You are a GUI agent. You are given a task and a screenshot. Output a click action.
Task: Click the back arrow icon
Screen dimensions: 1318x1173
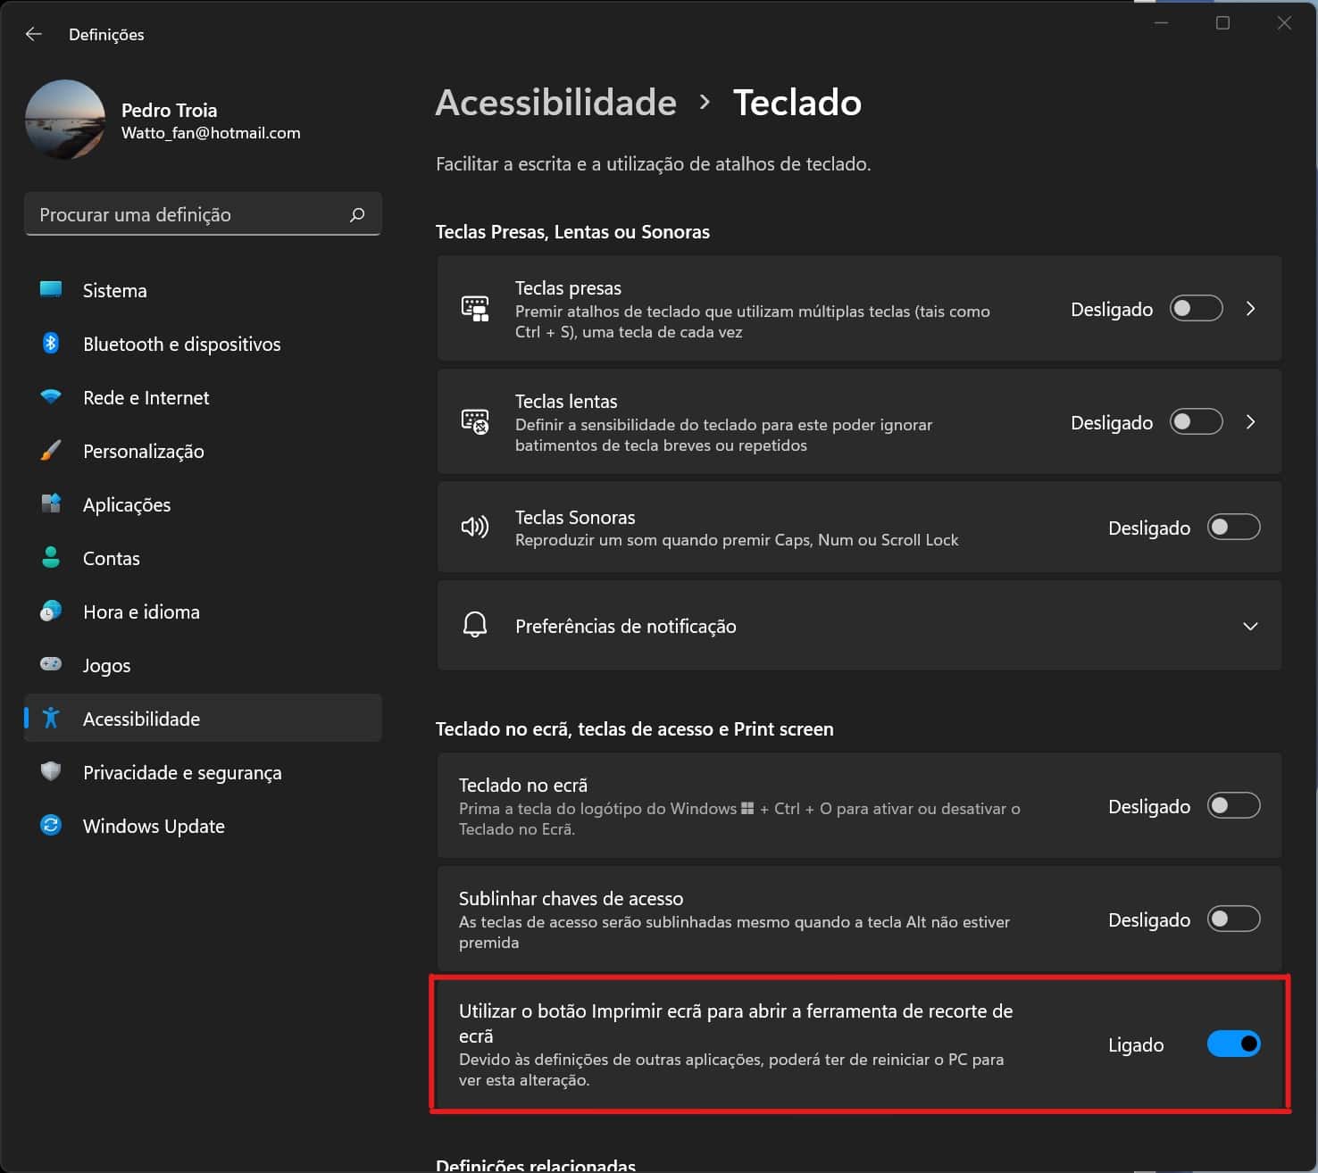point(34,34)
